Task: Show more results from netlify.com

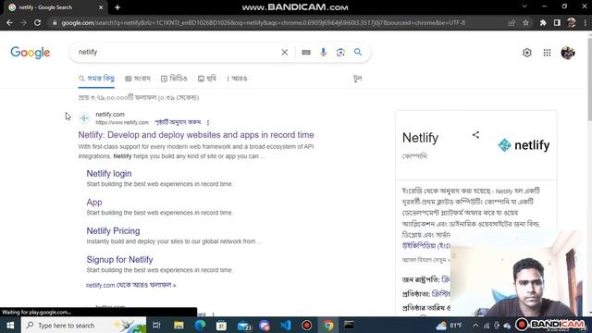Action: [x=131, y=285]
